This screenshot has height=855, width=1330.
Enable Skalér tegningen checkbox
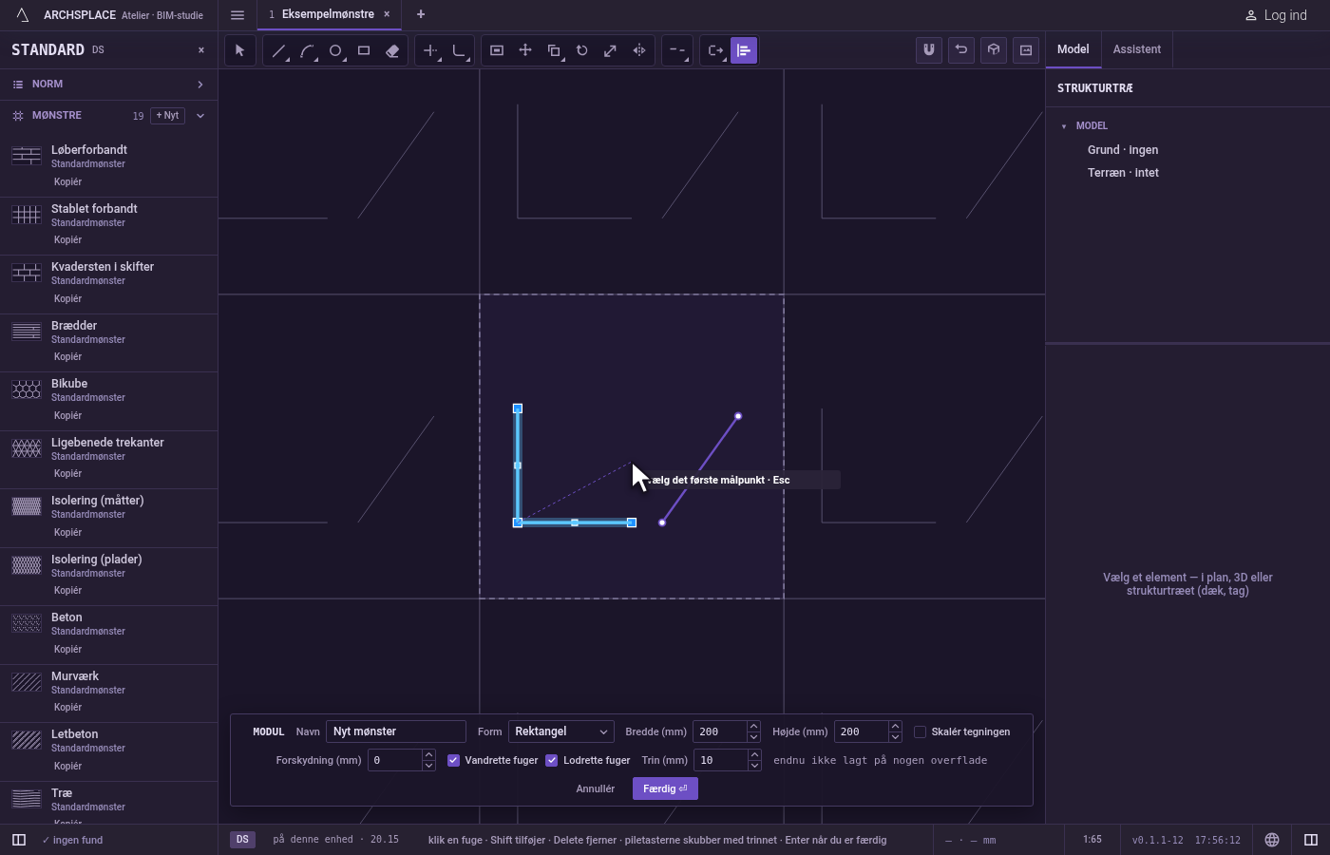pyautogui.click(x=920, y=731)
